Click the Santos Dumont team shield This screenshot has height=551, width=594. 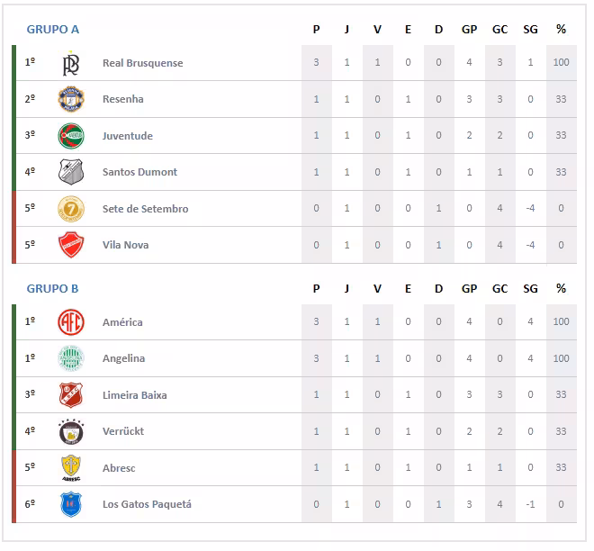[70, 172]
